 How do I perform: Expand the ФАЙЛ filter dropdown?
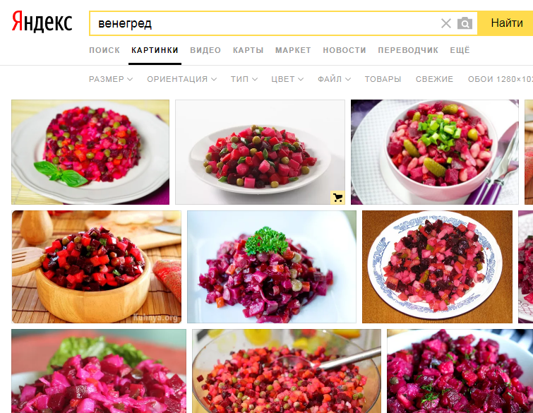334,79
